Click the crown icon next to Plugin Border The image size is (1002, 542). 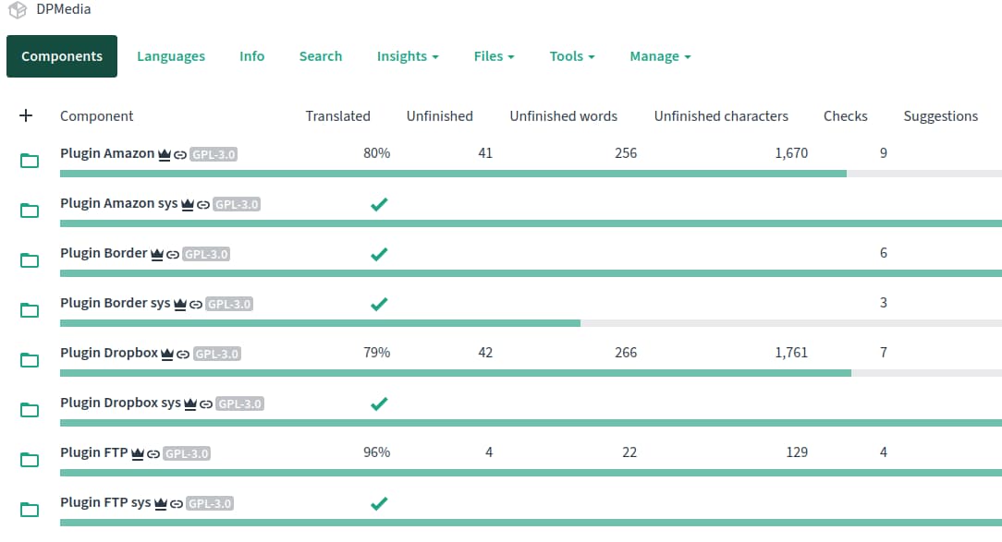pyautogui.click(x=157, y=254)
